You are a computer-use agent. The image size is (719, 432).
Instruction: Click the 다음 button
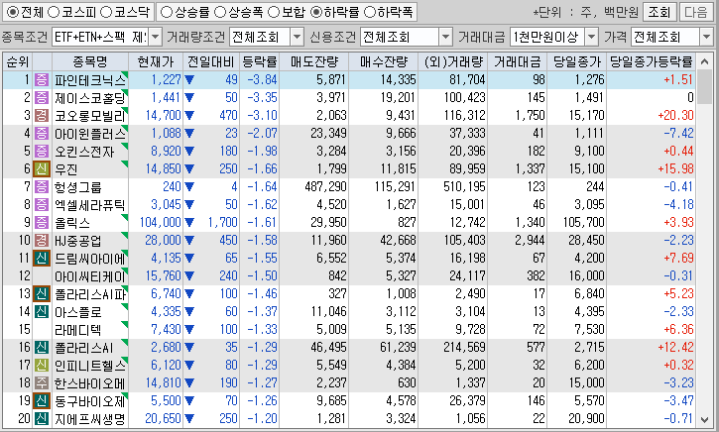[695, 12]
